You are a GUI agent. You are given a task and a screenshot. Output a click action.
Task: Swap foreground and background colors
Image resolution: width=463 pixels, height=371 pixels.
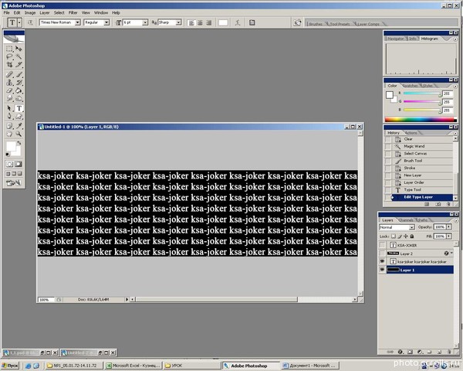point(19,143)
